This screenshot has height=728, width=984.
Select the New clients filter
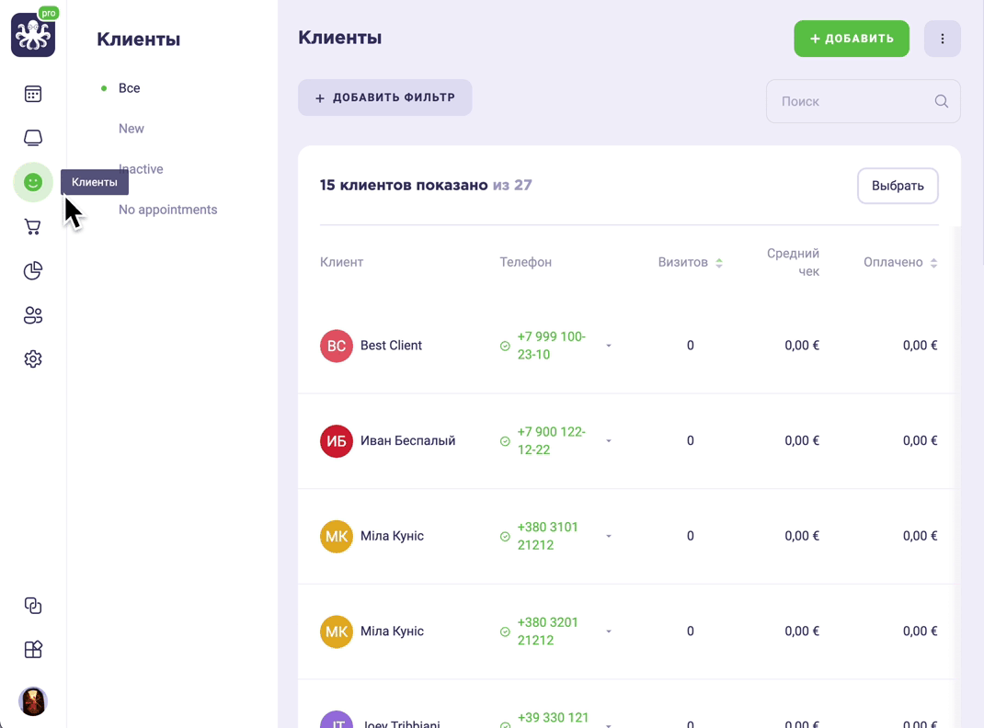132,129
